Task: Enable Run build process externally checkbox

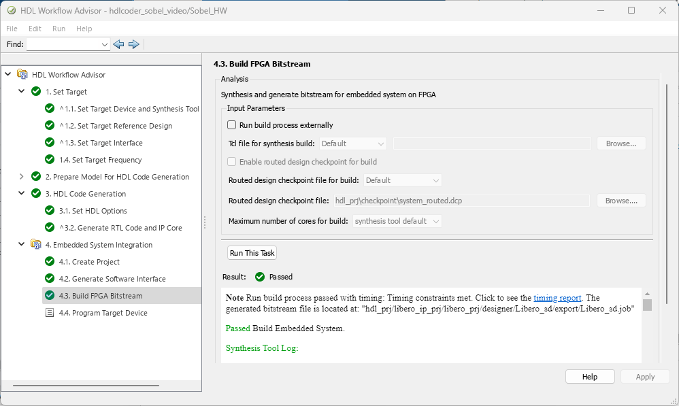Action: [x=232, y=125]
